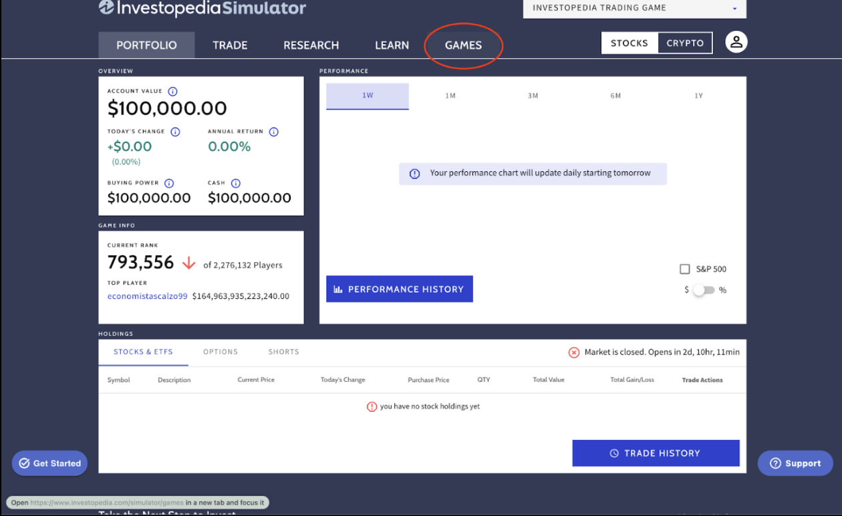Click the Purchase Price column header
This screenshot has width=842, height=516.
(x=428, y=380)
